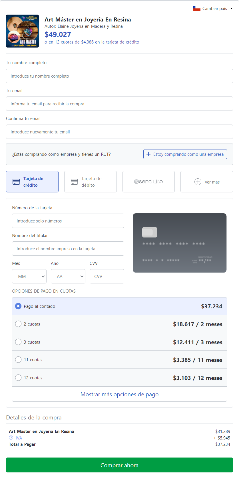
Task: Select the 12 cuotas radio button
Action: [x=18, y=378]
